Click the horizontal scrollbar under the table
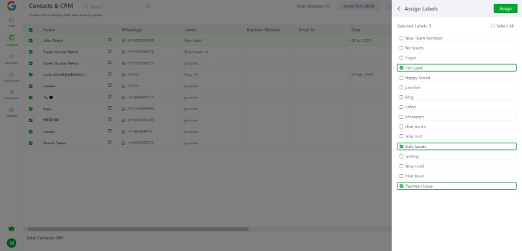Image resolution: width=522 pixels, height=251 pixels. (x=138, y=229)
